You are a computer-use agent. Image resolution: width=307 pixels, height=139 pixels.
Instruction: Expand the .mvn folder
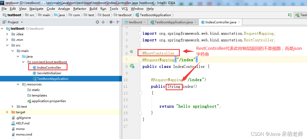[x=7, y=40]
